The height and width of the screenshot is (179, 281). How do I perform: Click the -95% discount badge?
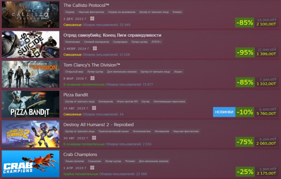pyautogui.click(x=245, y=52)
